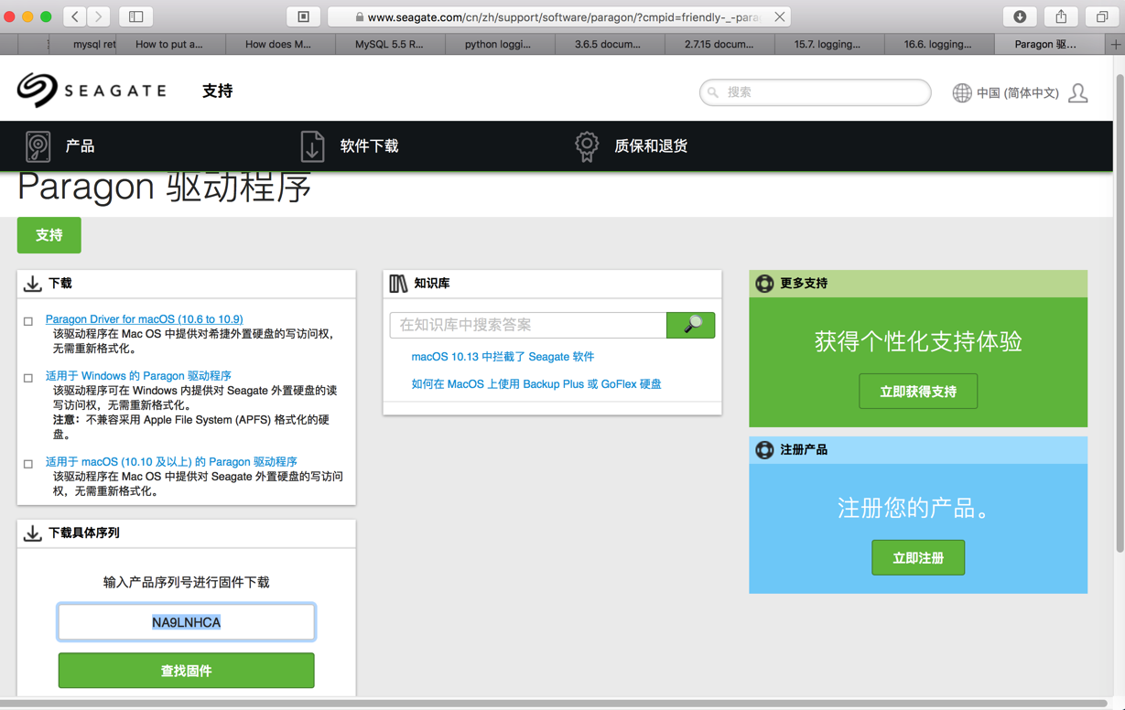Open the Share menu icon
This screenshot has width=1125, height=710.
pos(1061,16)
